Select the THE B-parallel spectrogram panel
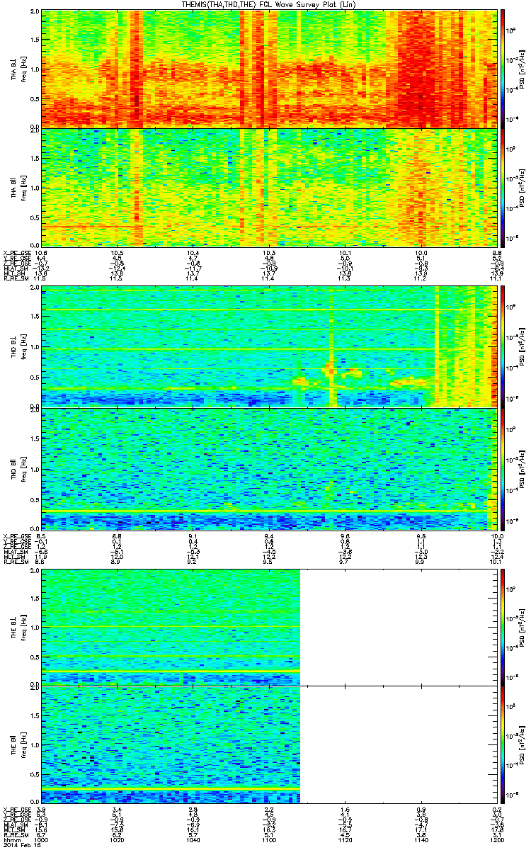531x850 pixels. tap(269, 744)
